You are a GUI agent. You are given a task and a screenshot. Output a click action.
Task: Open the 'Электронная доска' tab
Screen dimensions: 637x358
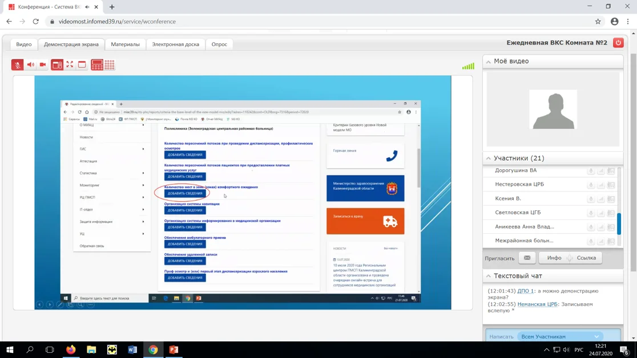pos(175,44)
